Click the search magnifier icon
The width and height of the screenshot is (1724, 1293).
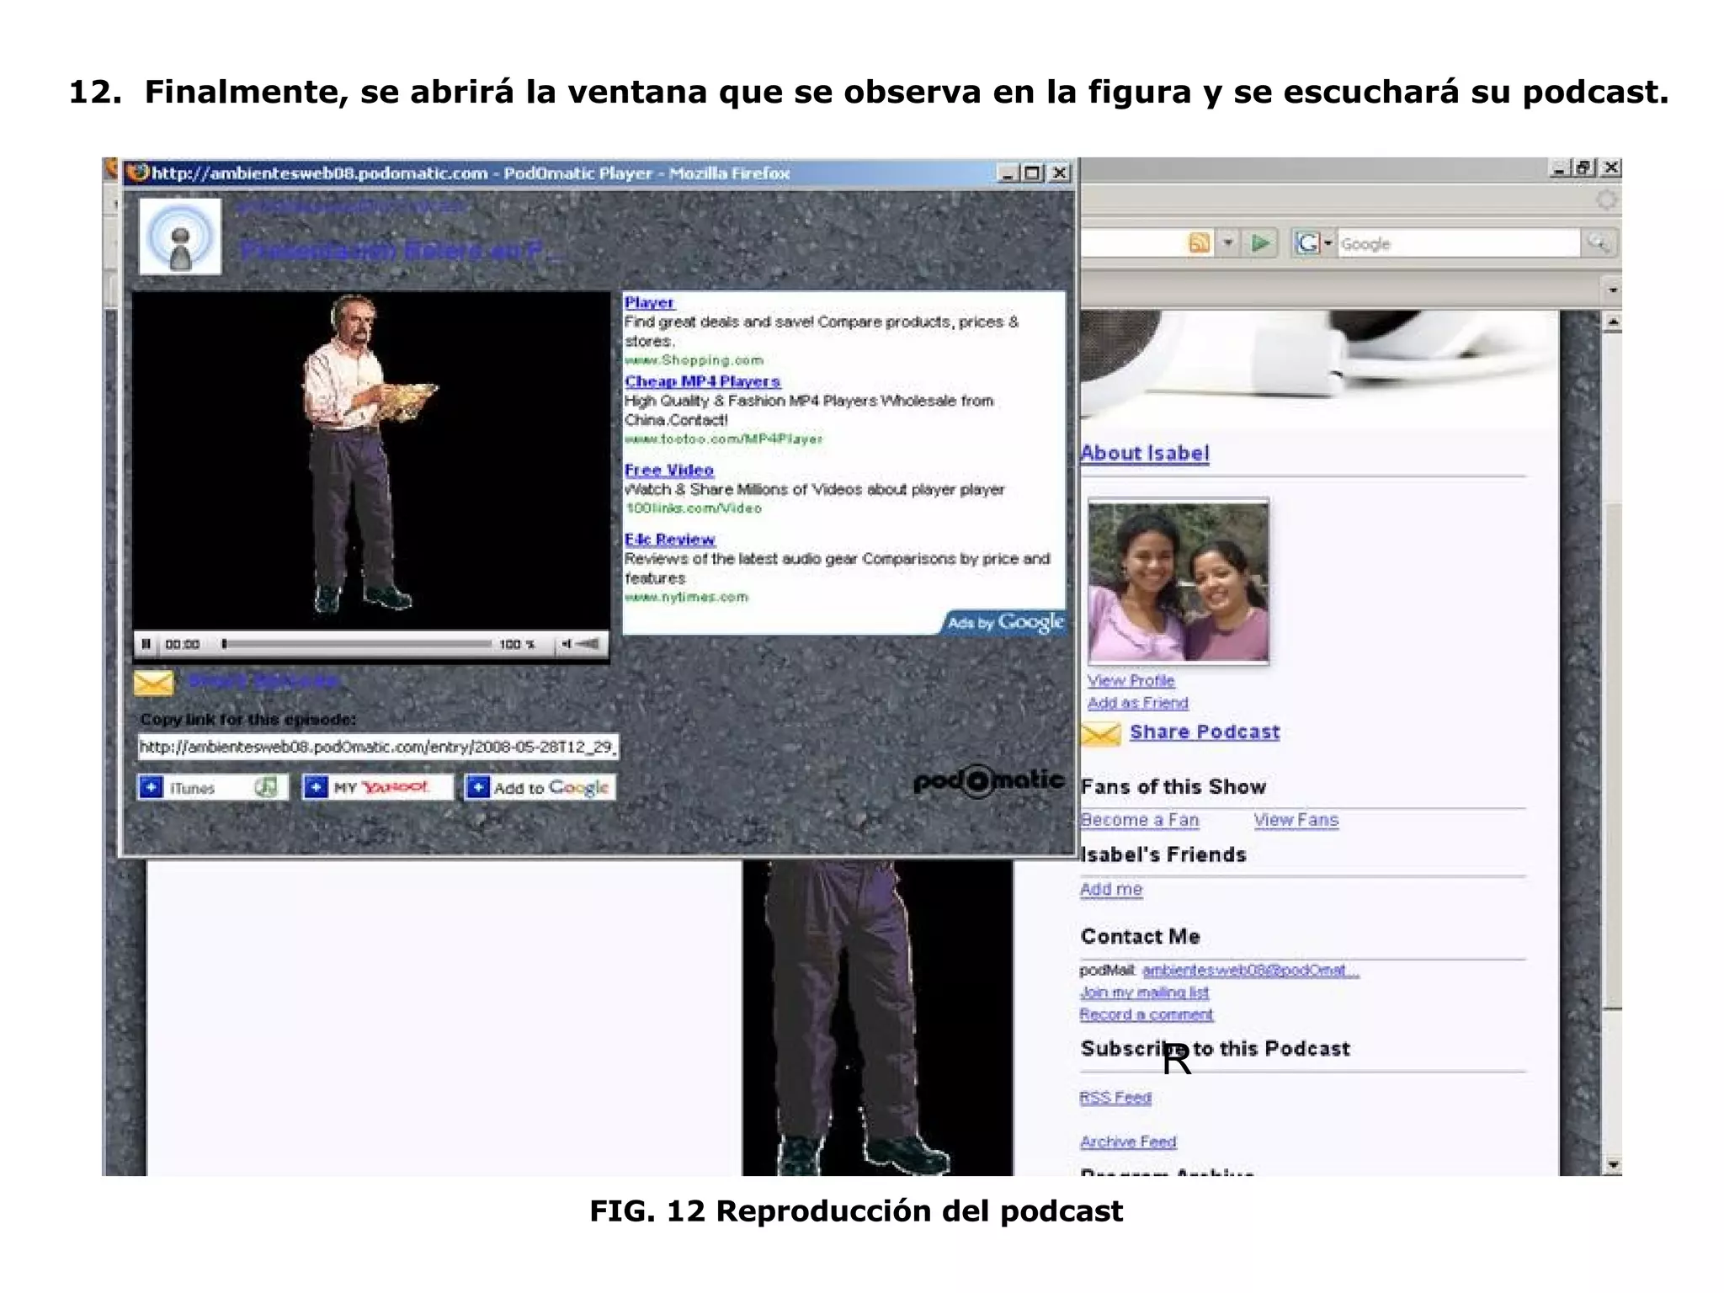[x=1598, y=243]
